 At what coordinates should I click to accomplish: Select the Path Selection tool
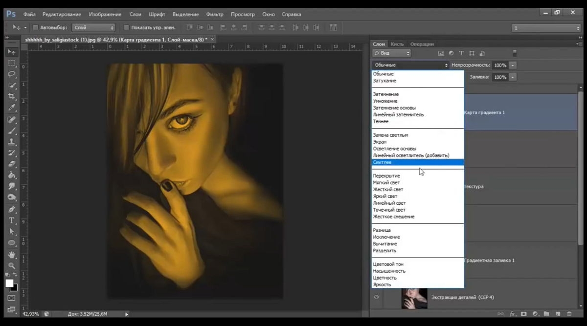coord(12,232)
